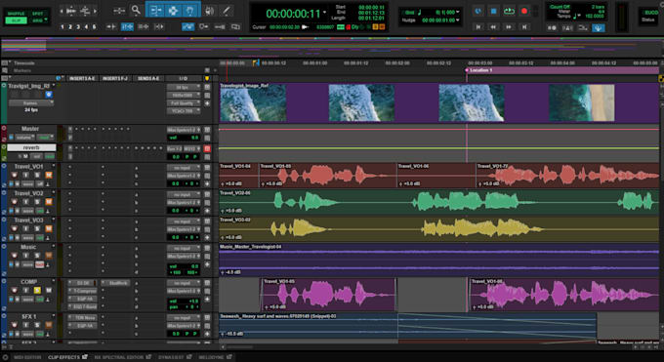
Task: Enable Spot edit mode
Action: tap(38, 13)
